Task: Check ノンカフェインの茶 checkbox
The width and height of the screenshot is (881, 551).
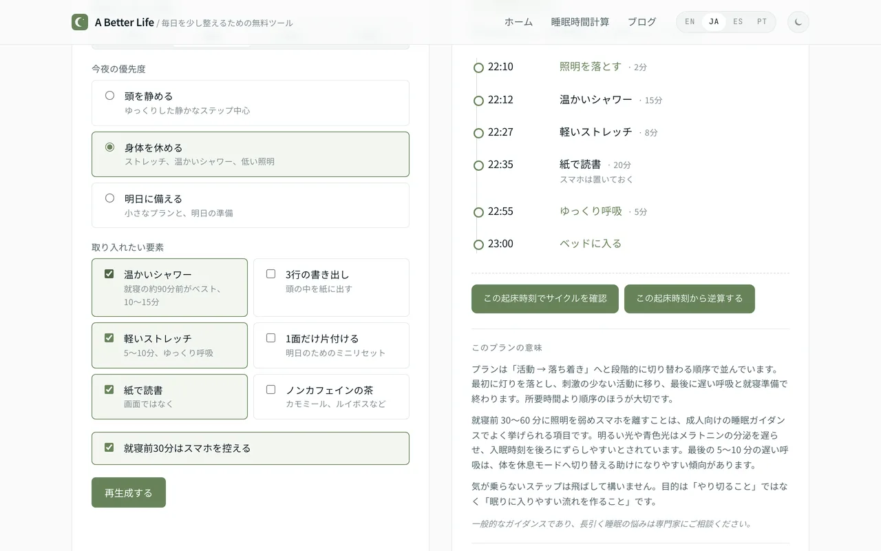Action: tap(270, 390)
